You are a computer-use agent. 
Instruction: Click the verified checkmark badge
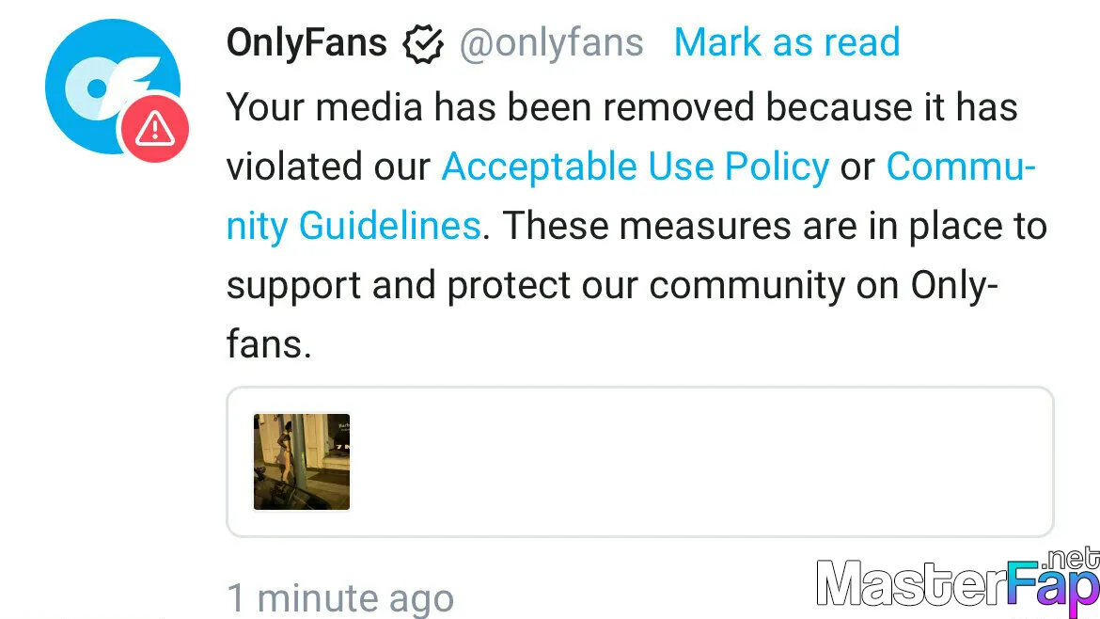[423, 43]
